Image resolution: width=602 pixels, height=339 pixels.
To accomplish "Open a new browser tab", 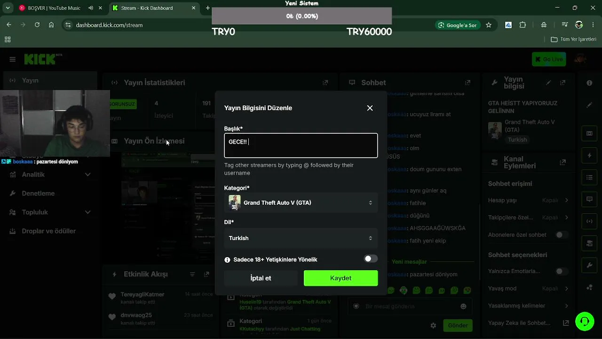I will pos(208,8).
